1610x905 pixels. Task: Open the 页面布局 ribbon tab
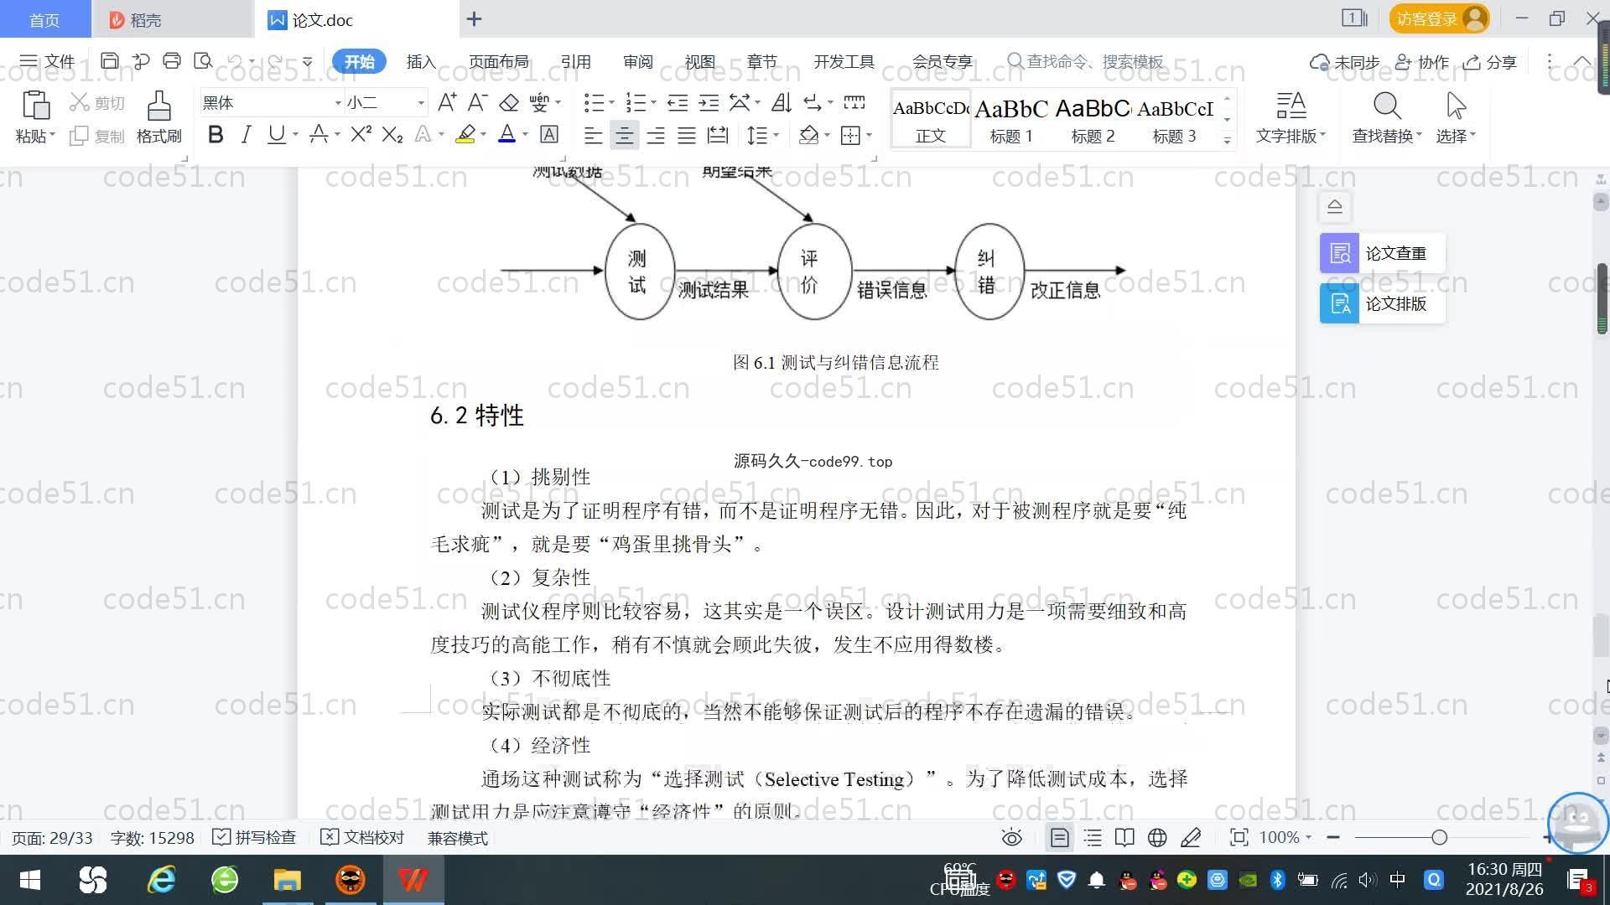click(498, 61)
